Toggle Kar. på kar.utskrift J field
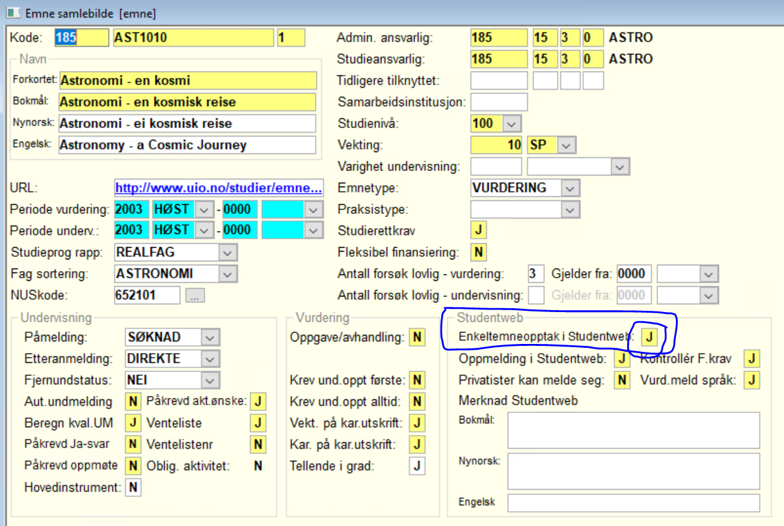Image resolution: width=784 pixels, height=526 pixels. 417,444
